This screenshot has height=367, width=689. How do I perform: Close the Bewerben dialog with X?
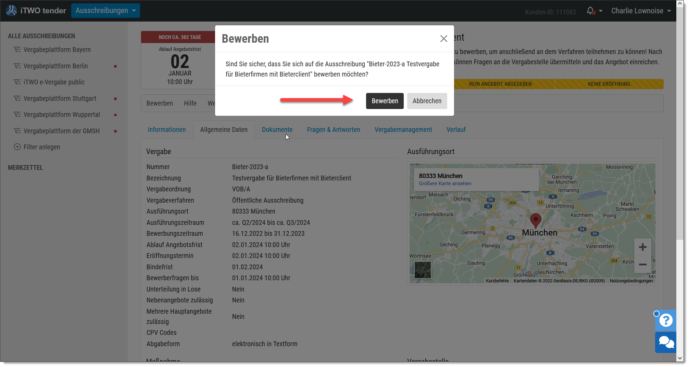tap(443, 39)
